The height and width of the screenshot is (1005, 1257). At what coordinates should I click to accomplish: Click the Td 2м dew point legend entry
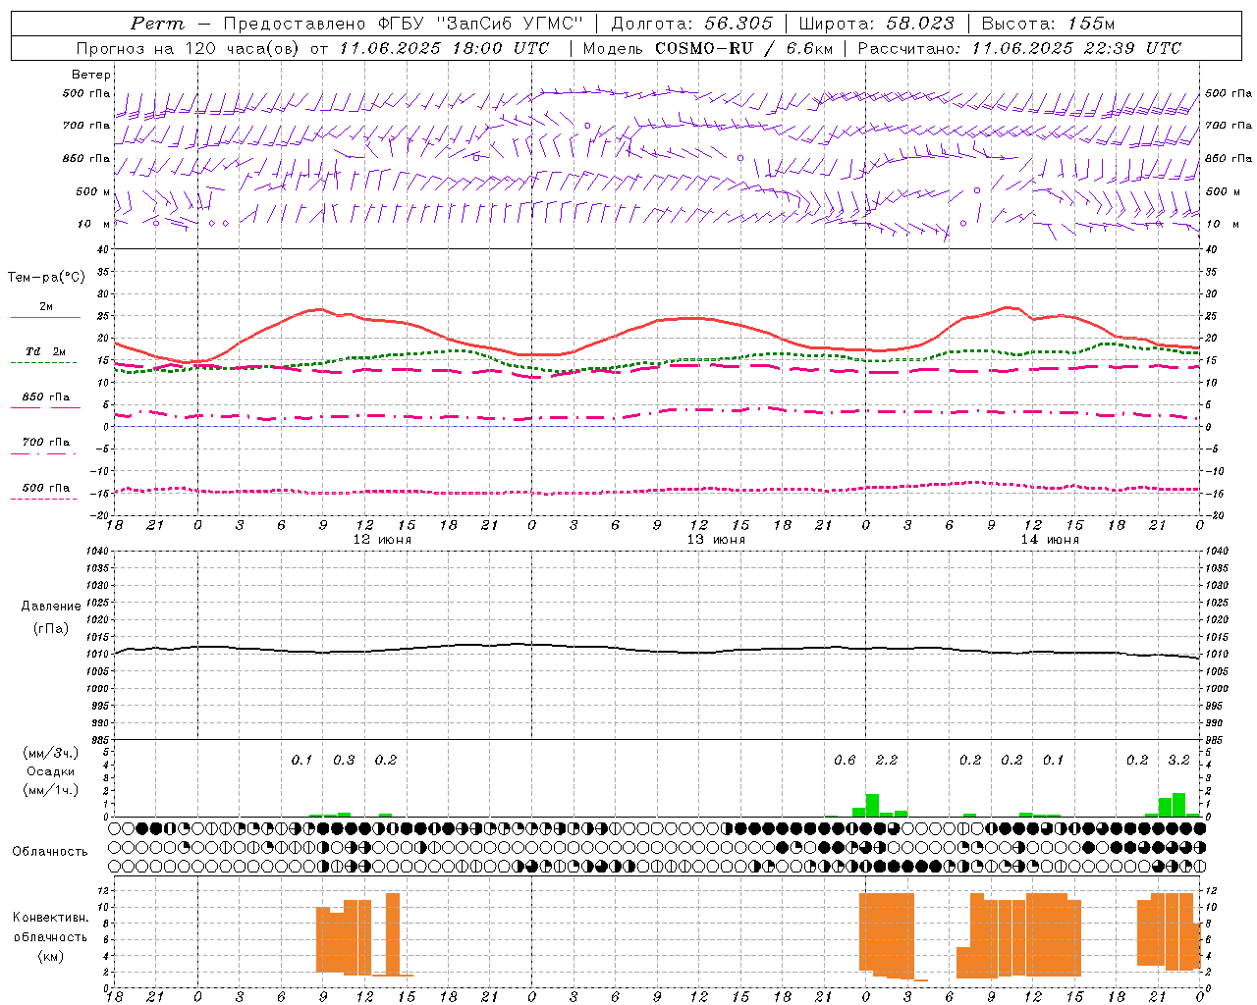pos(46,351)
